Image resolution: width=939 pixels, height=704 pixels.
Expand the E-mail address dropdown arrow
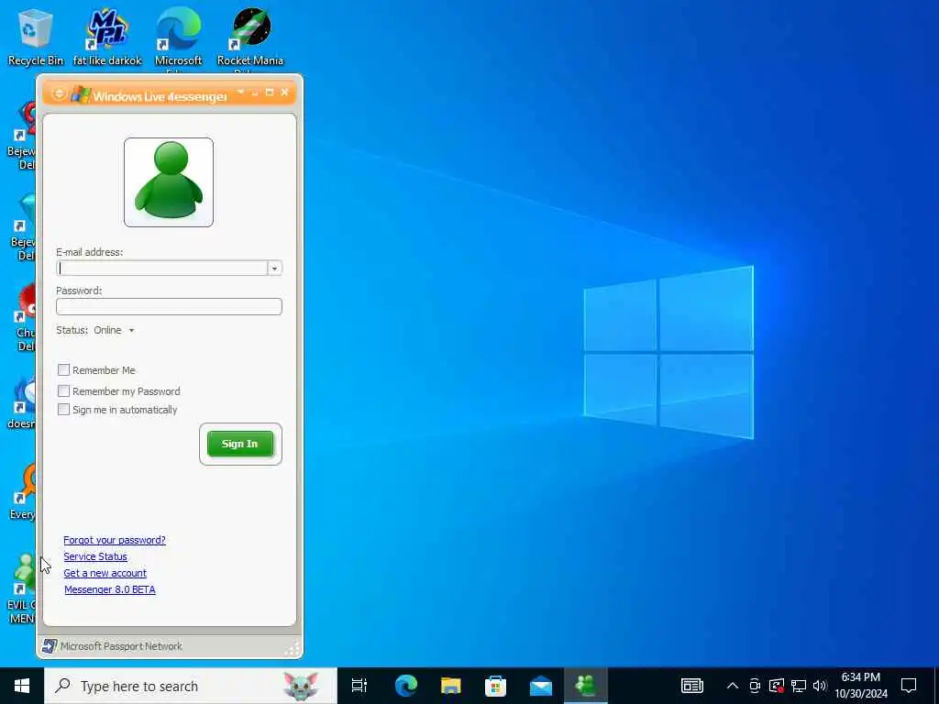pyautogui.click(x=274, y=269)
